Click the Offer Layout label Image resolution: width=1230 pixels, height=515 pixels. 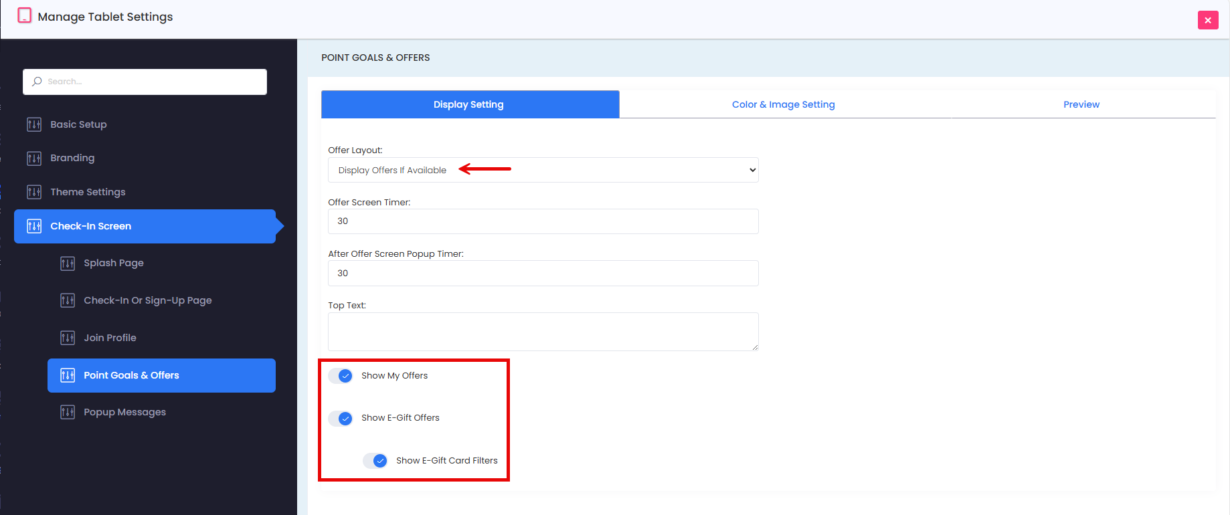click(355, 150)
